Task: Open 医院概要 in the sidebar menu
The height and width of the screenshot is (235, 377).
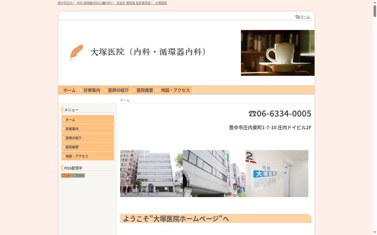Action: tap(88, 147)
